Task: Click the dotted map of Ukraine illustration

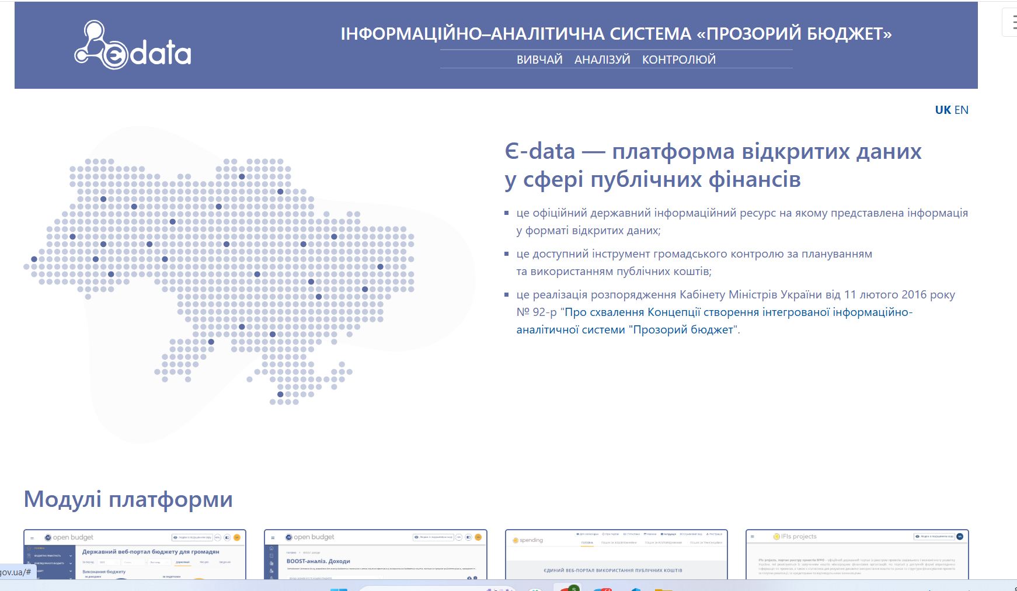Action: [219, 281]
